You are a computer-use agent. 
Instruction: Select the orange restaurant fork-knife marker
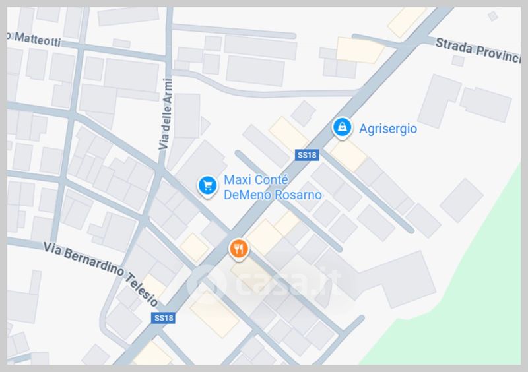pos(239,249)
